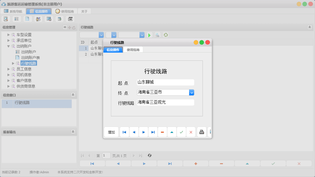Click the magnifier search icon on the toolbar
The image size is (315, 177).
pyautogui.click(x=6, y=18)
